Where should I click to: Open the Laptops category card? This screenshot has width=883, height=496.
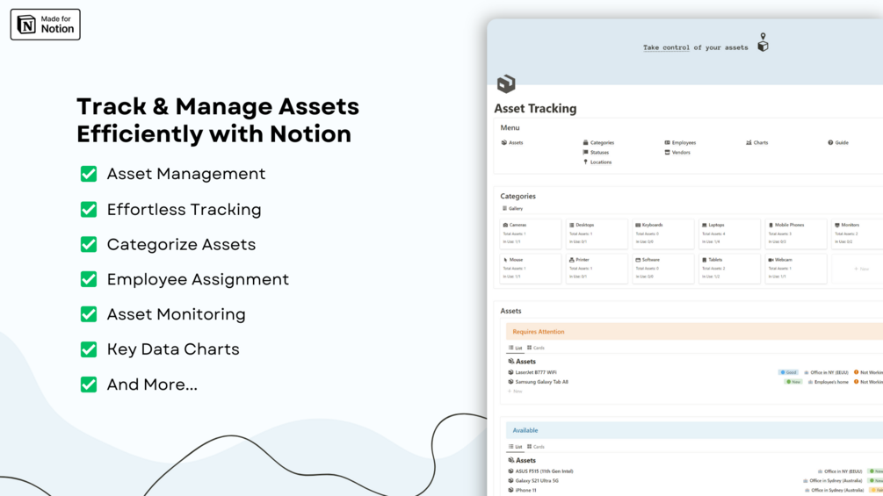(x=729, y=234)
